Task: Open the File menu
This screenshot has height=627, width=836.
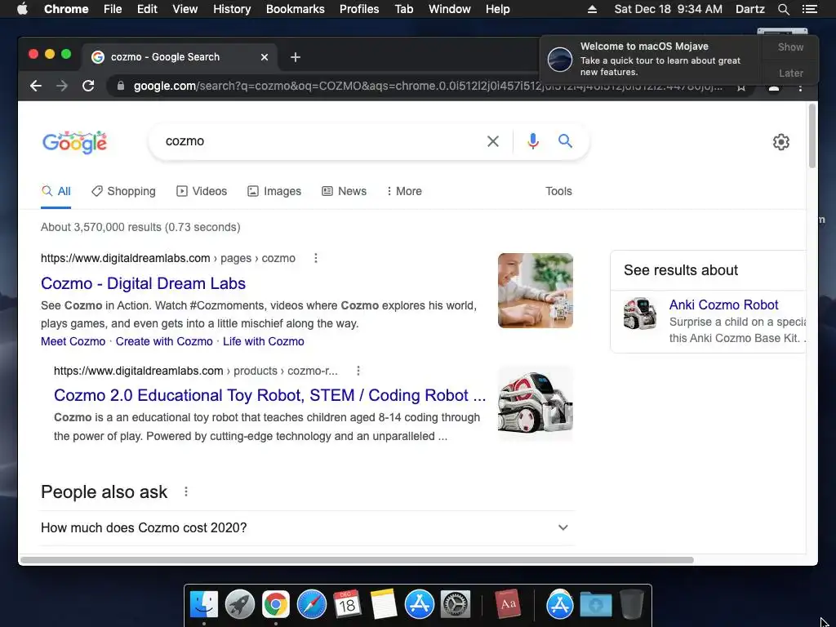Action: [x=113, y=9]
